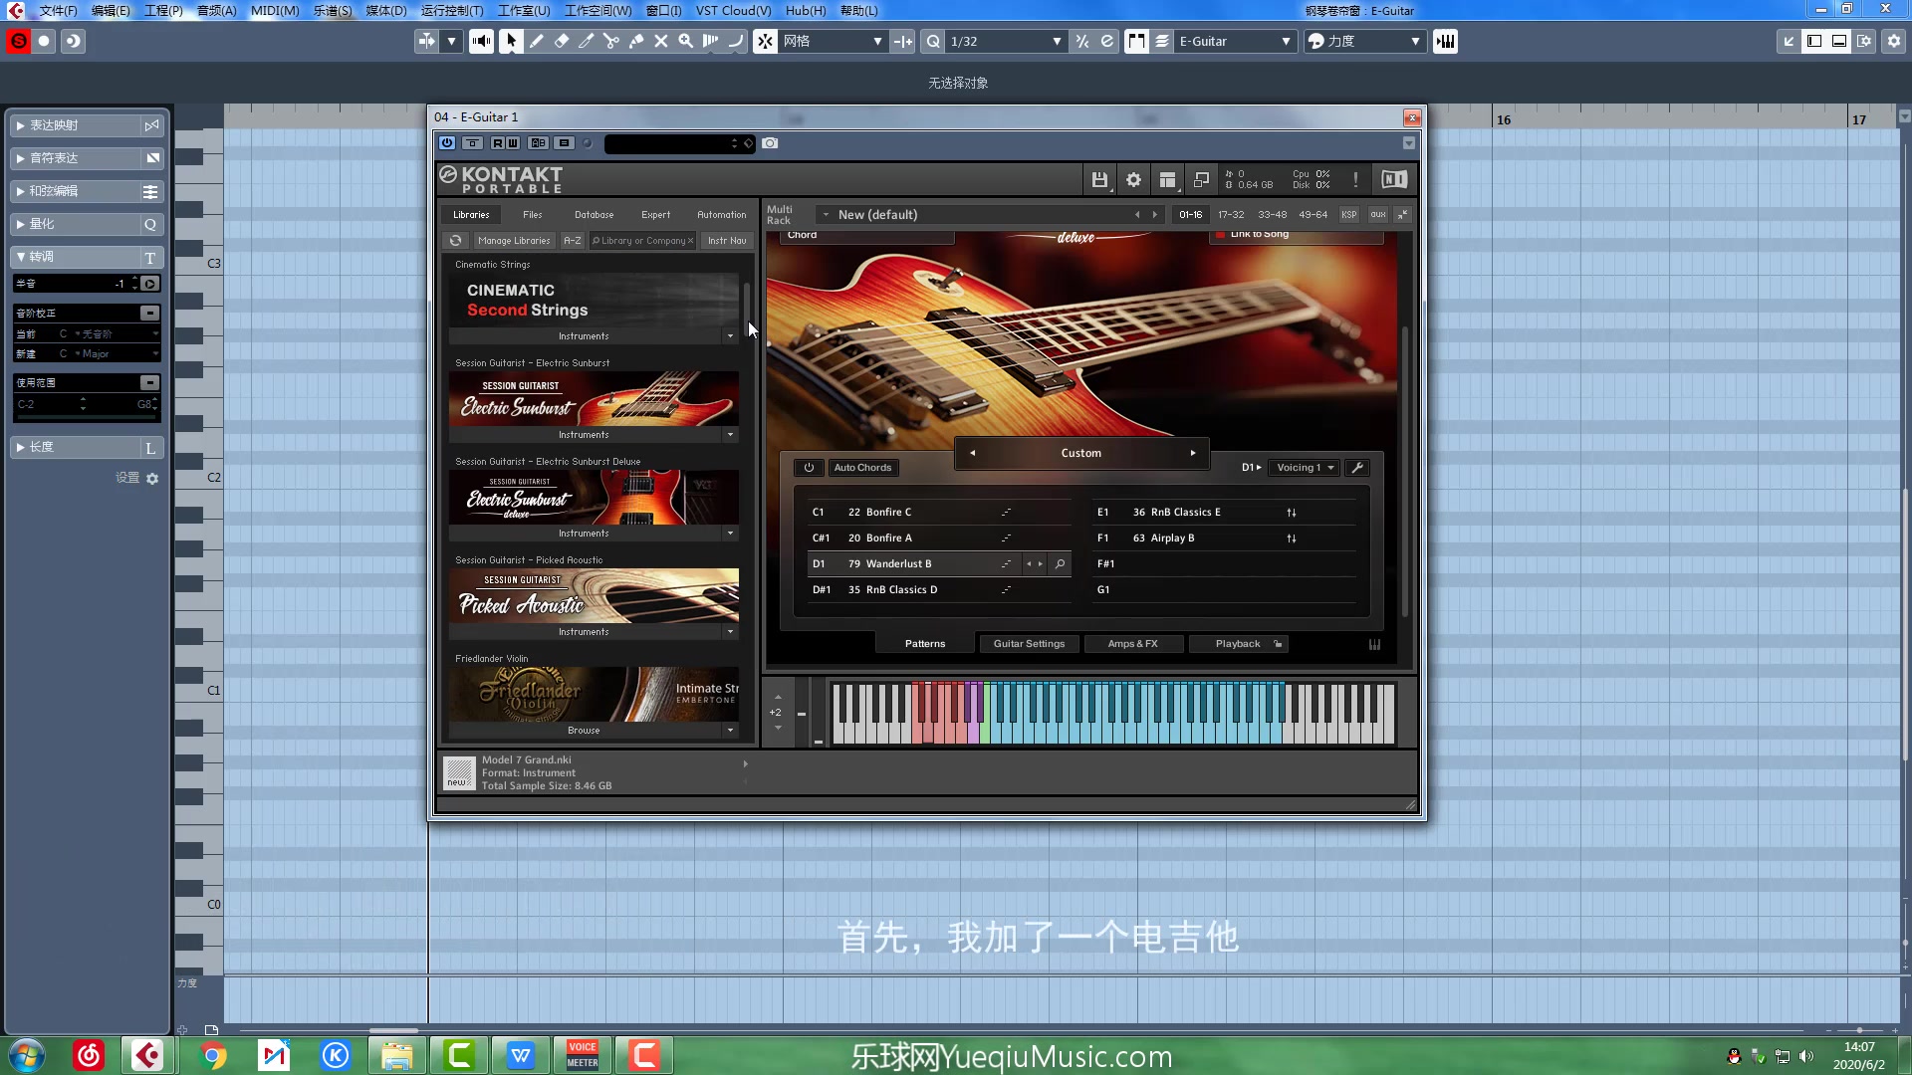
Task: Select the Glue tool
Action: [x=635, y=41]
